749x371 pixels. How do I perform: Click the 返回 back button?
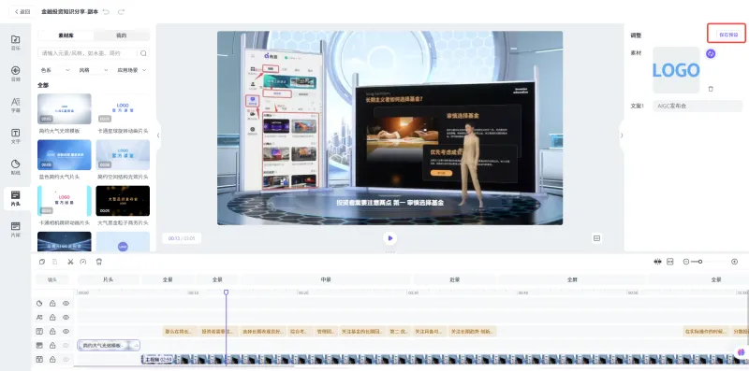(x=22, y=11)
